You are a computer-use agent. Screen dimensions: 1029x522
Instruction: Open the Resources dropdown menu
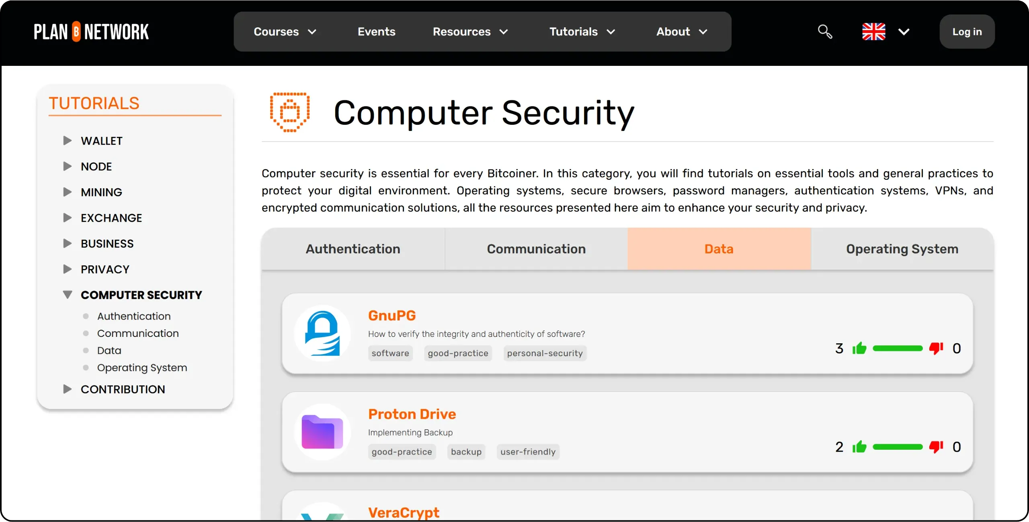pyautogui.click(x=470, y=31)
